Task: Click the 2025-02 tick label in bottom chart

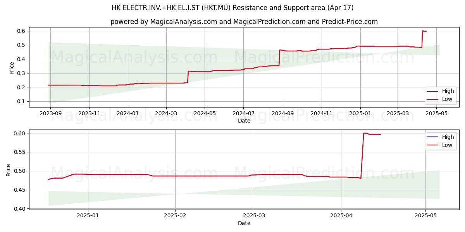Action: pos(175,216)
